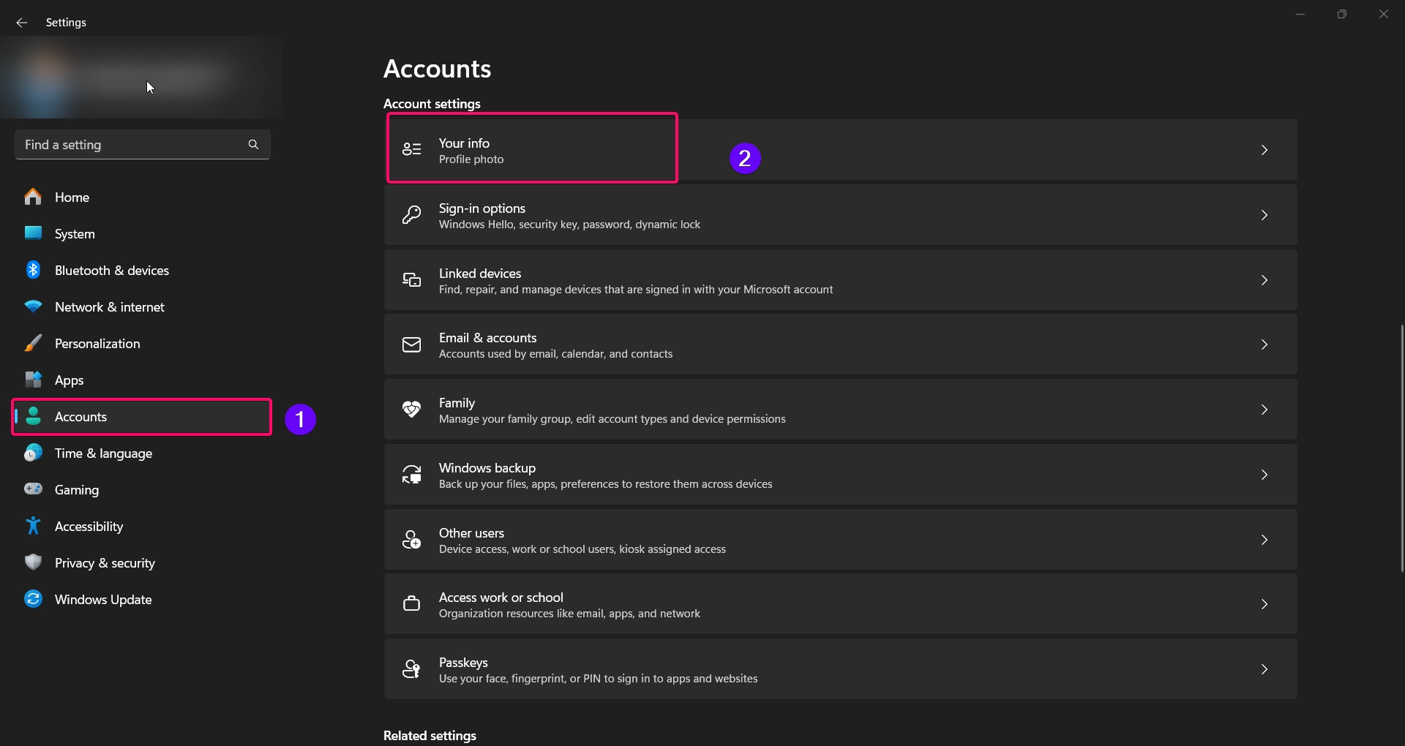The width and height of the screenshot is (1405, 746).
Task: Click the Network wifi icon
Action: point(33,306)
